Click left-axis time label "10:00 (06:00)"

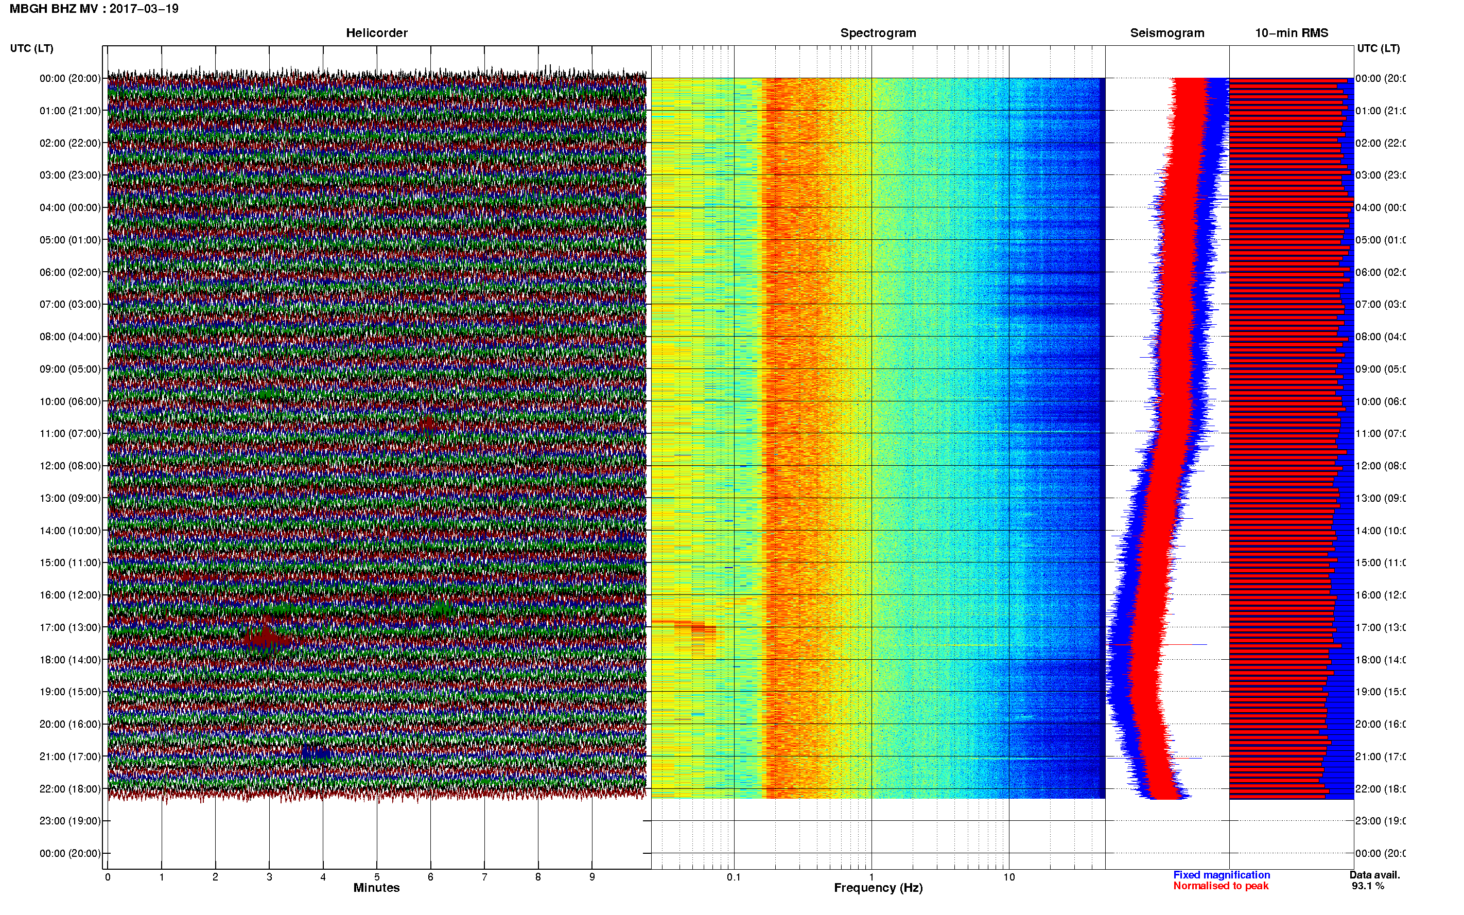click(x=70, y=401)
